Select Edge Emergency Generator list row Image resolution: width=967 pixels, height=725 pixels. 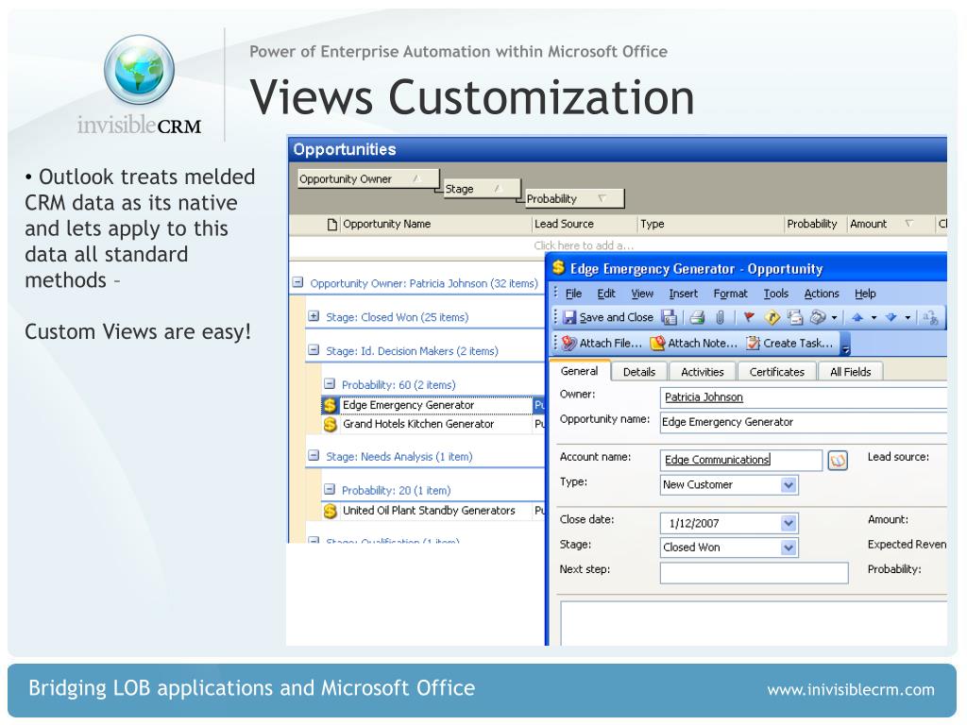(433, 405)
